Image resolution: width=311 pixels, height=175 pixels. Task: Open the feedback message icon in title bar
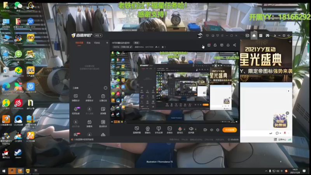207,35
